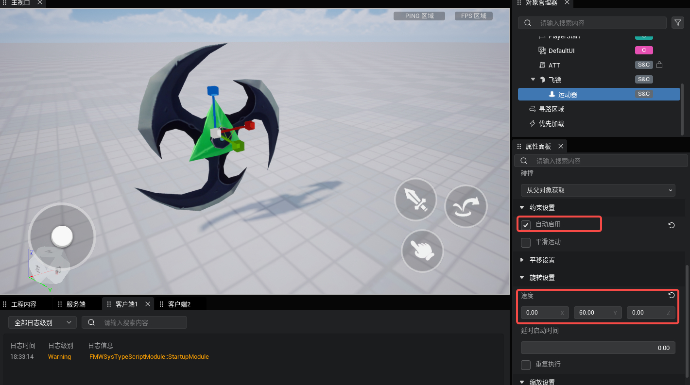Select the 属性面板 tab

pos(538,146)
